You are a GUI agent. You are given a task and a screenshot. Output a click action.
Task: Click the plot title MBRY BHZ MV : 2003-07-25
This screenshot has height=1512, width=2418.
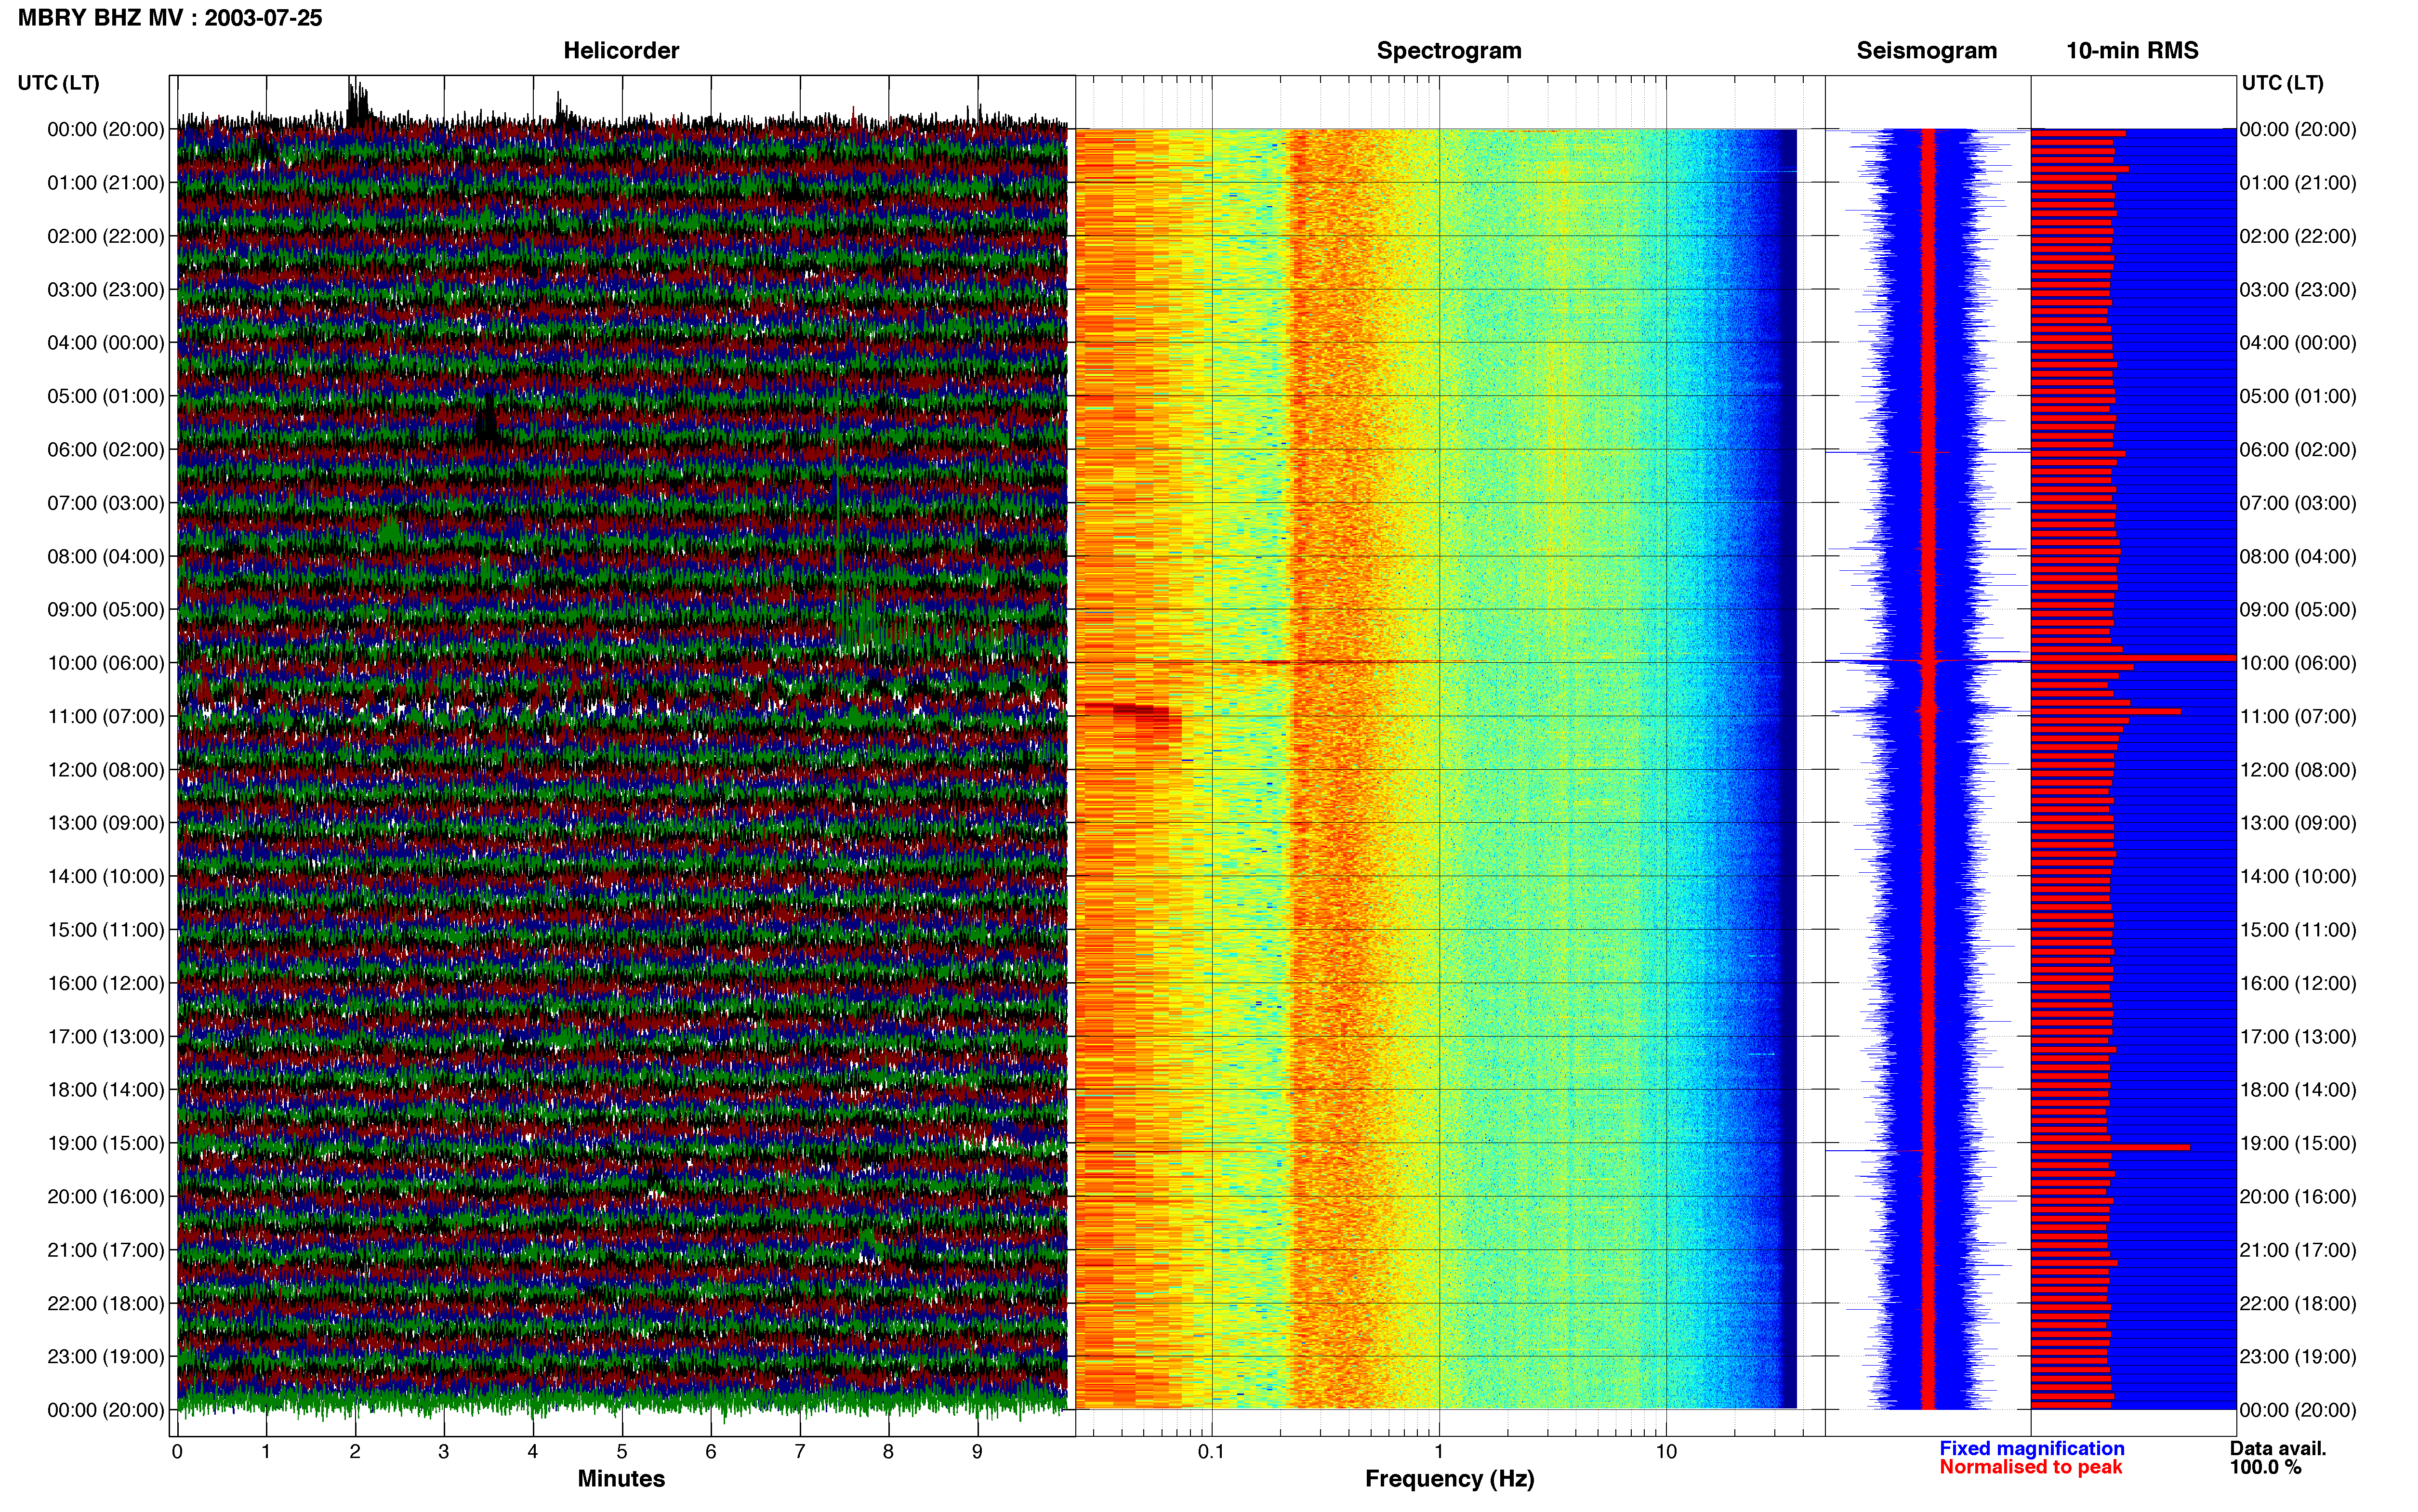[170, 18]
